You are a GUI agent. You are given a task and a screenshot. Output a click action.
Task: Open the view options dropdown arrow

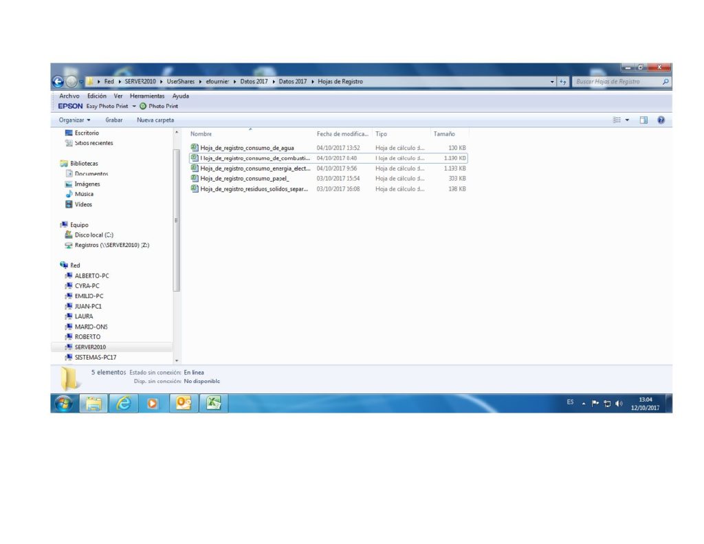[x=627, y=120]
